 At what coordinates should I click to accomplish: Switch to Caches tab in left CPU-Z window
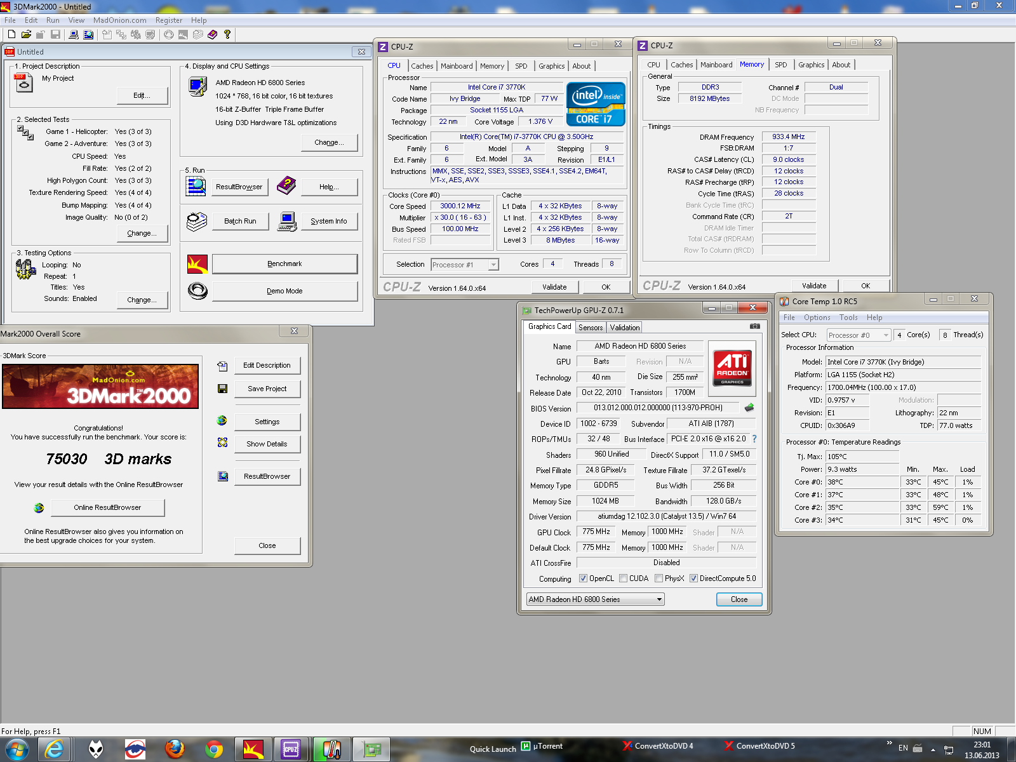[422, 66]
